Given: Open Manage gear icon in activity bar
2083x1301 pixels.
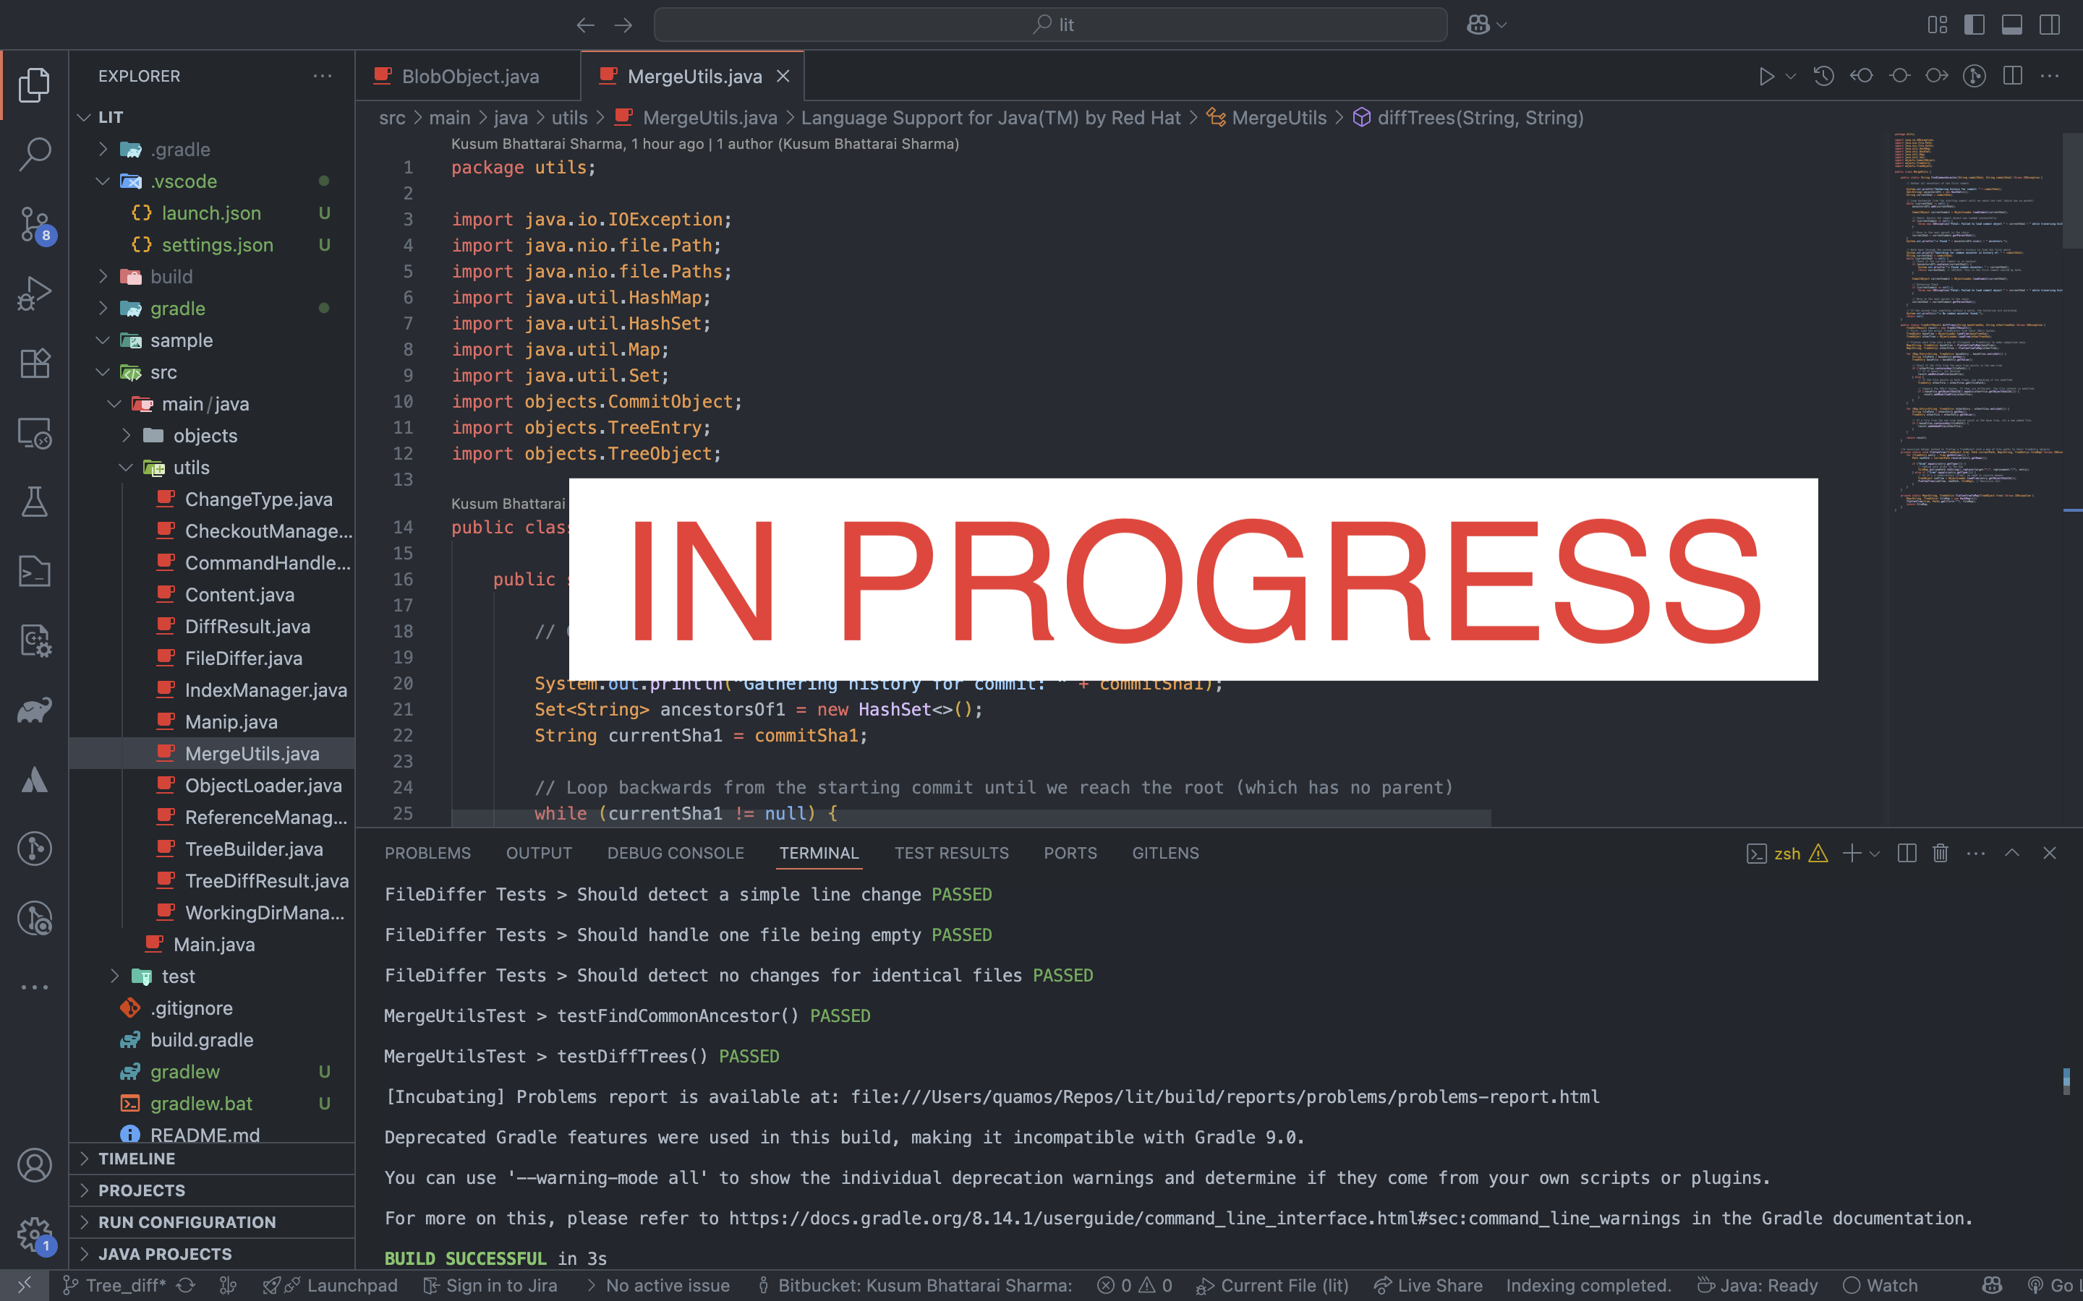Looking at the screenshot, I should [35, 1235].
